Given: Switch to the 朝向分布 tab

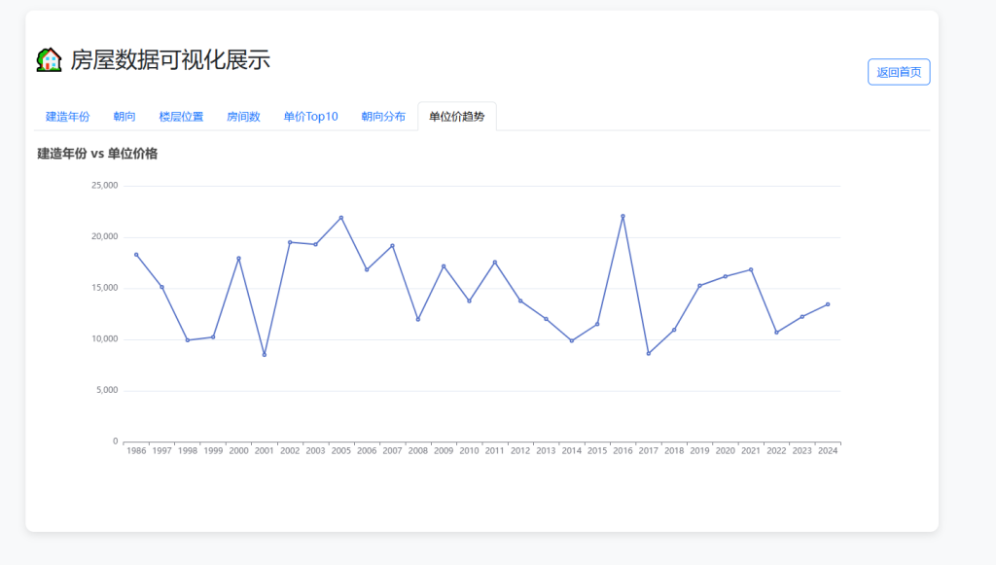Looking at the screenshot, I should click(383, 117).
